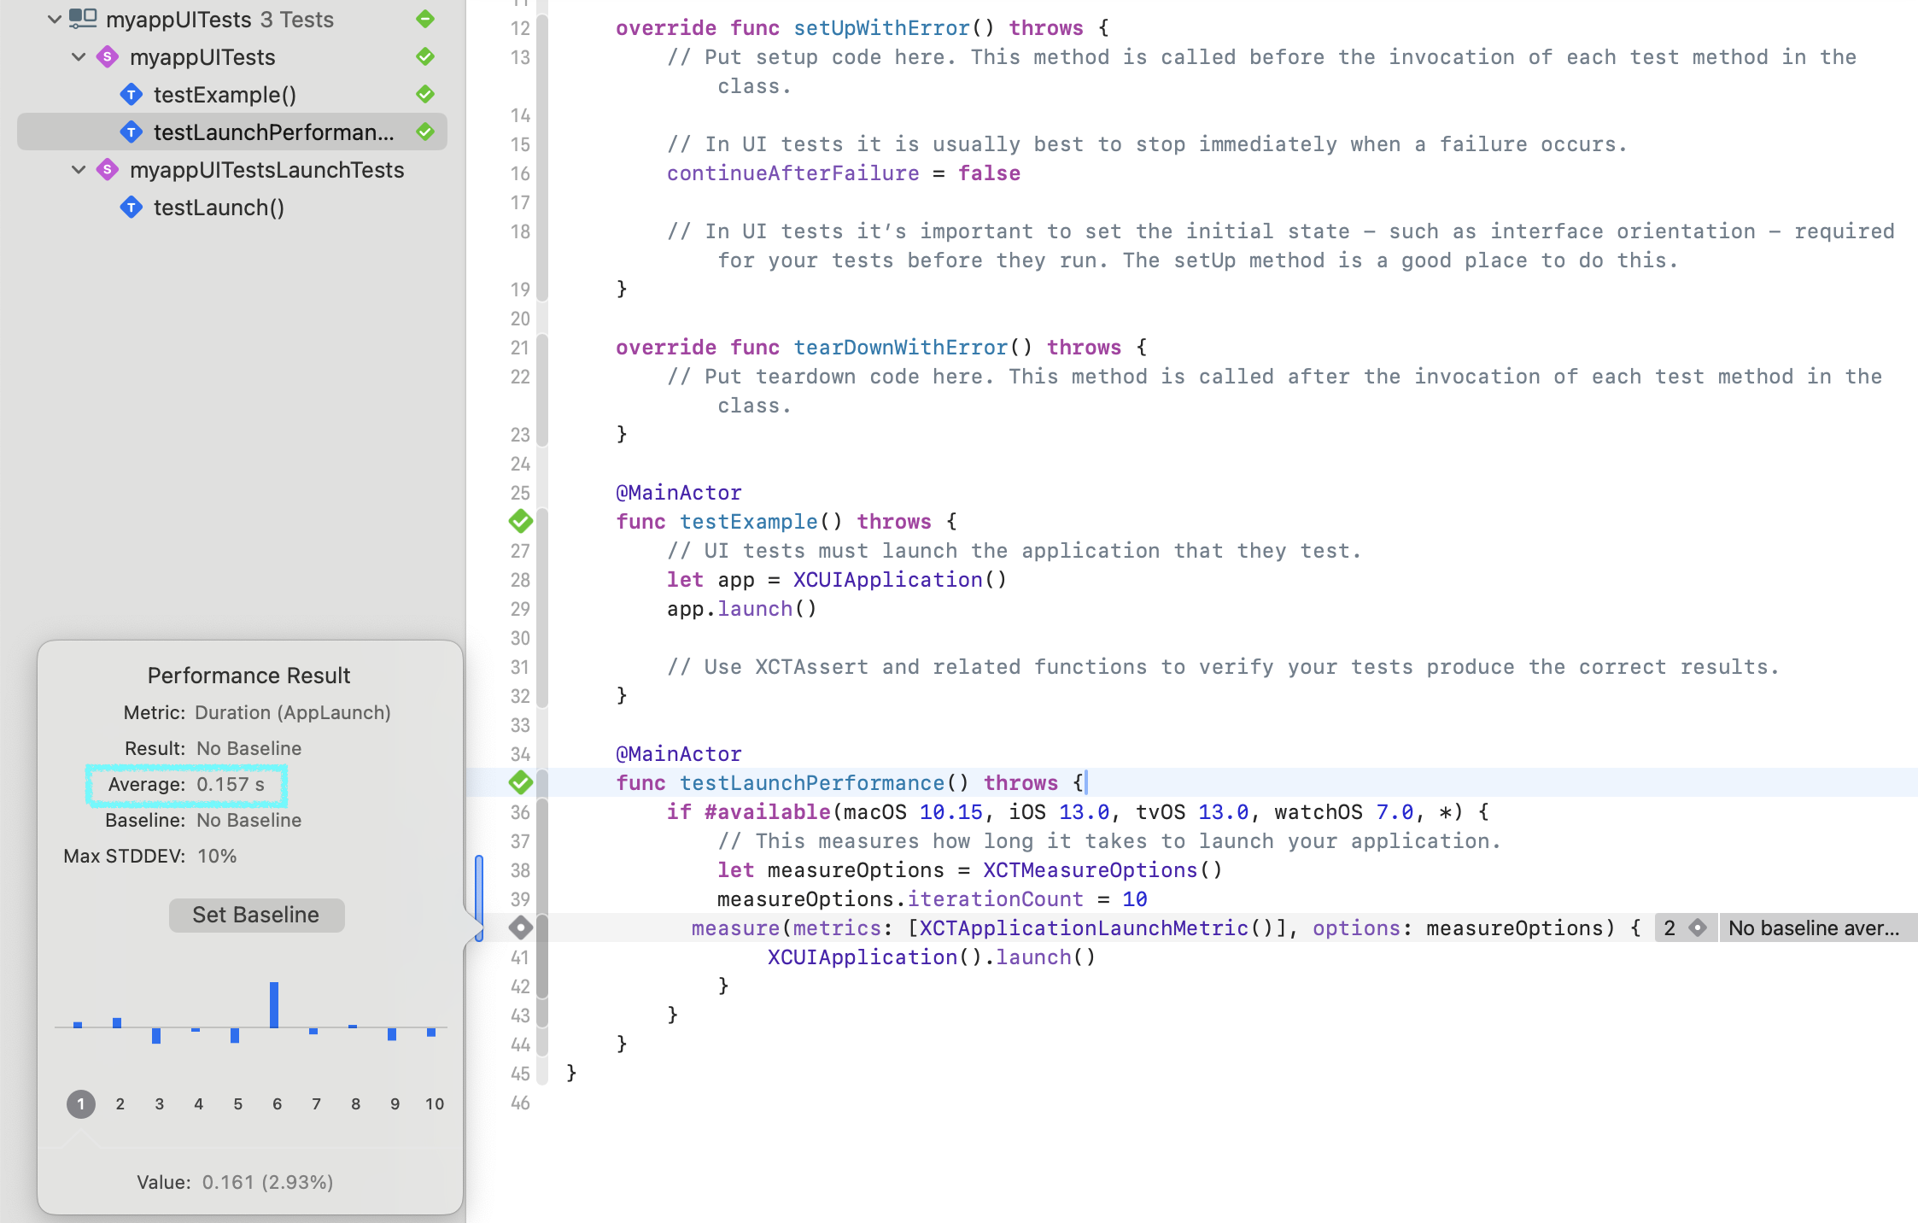Select testLaunchPerforman... test row
Viewport: 1918px width, 1223px height.
[x=232, y=132]
